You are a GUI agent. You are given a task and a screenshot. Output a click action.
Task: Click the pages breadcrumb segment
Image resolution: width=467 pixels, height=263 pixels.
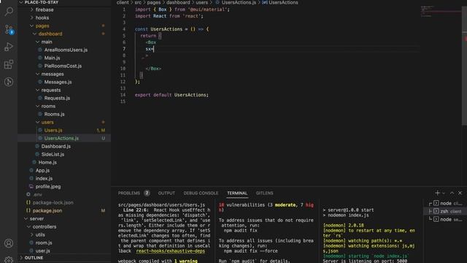154,2
